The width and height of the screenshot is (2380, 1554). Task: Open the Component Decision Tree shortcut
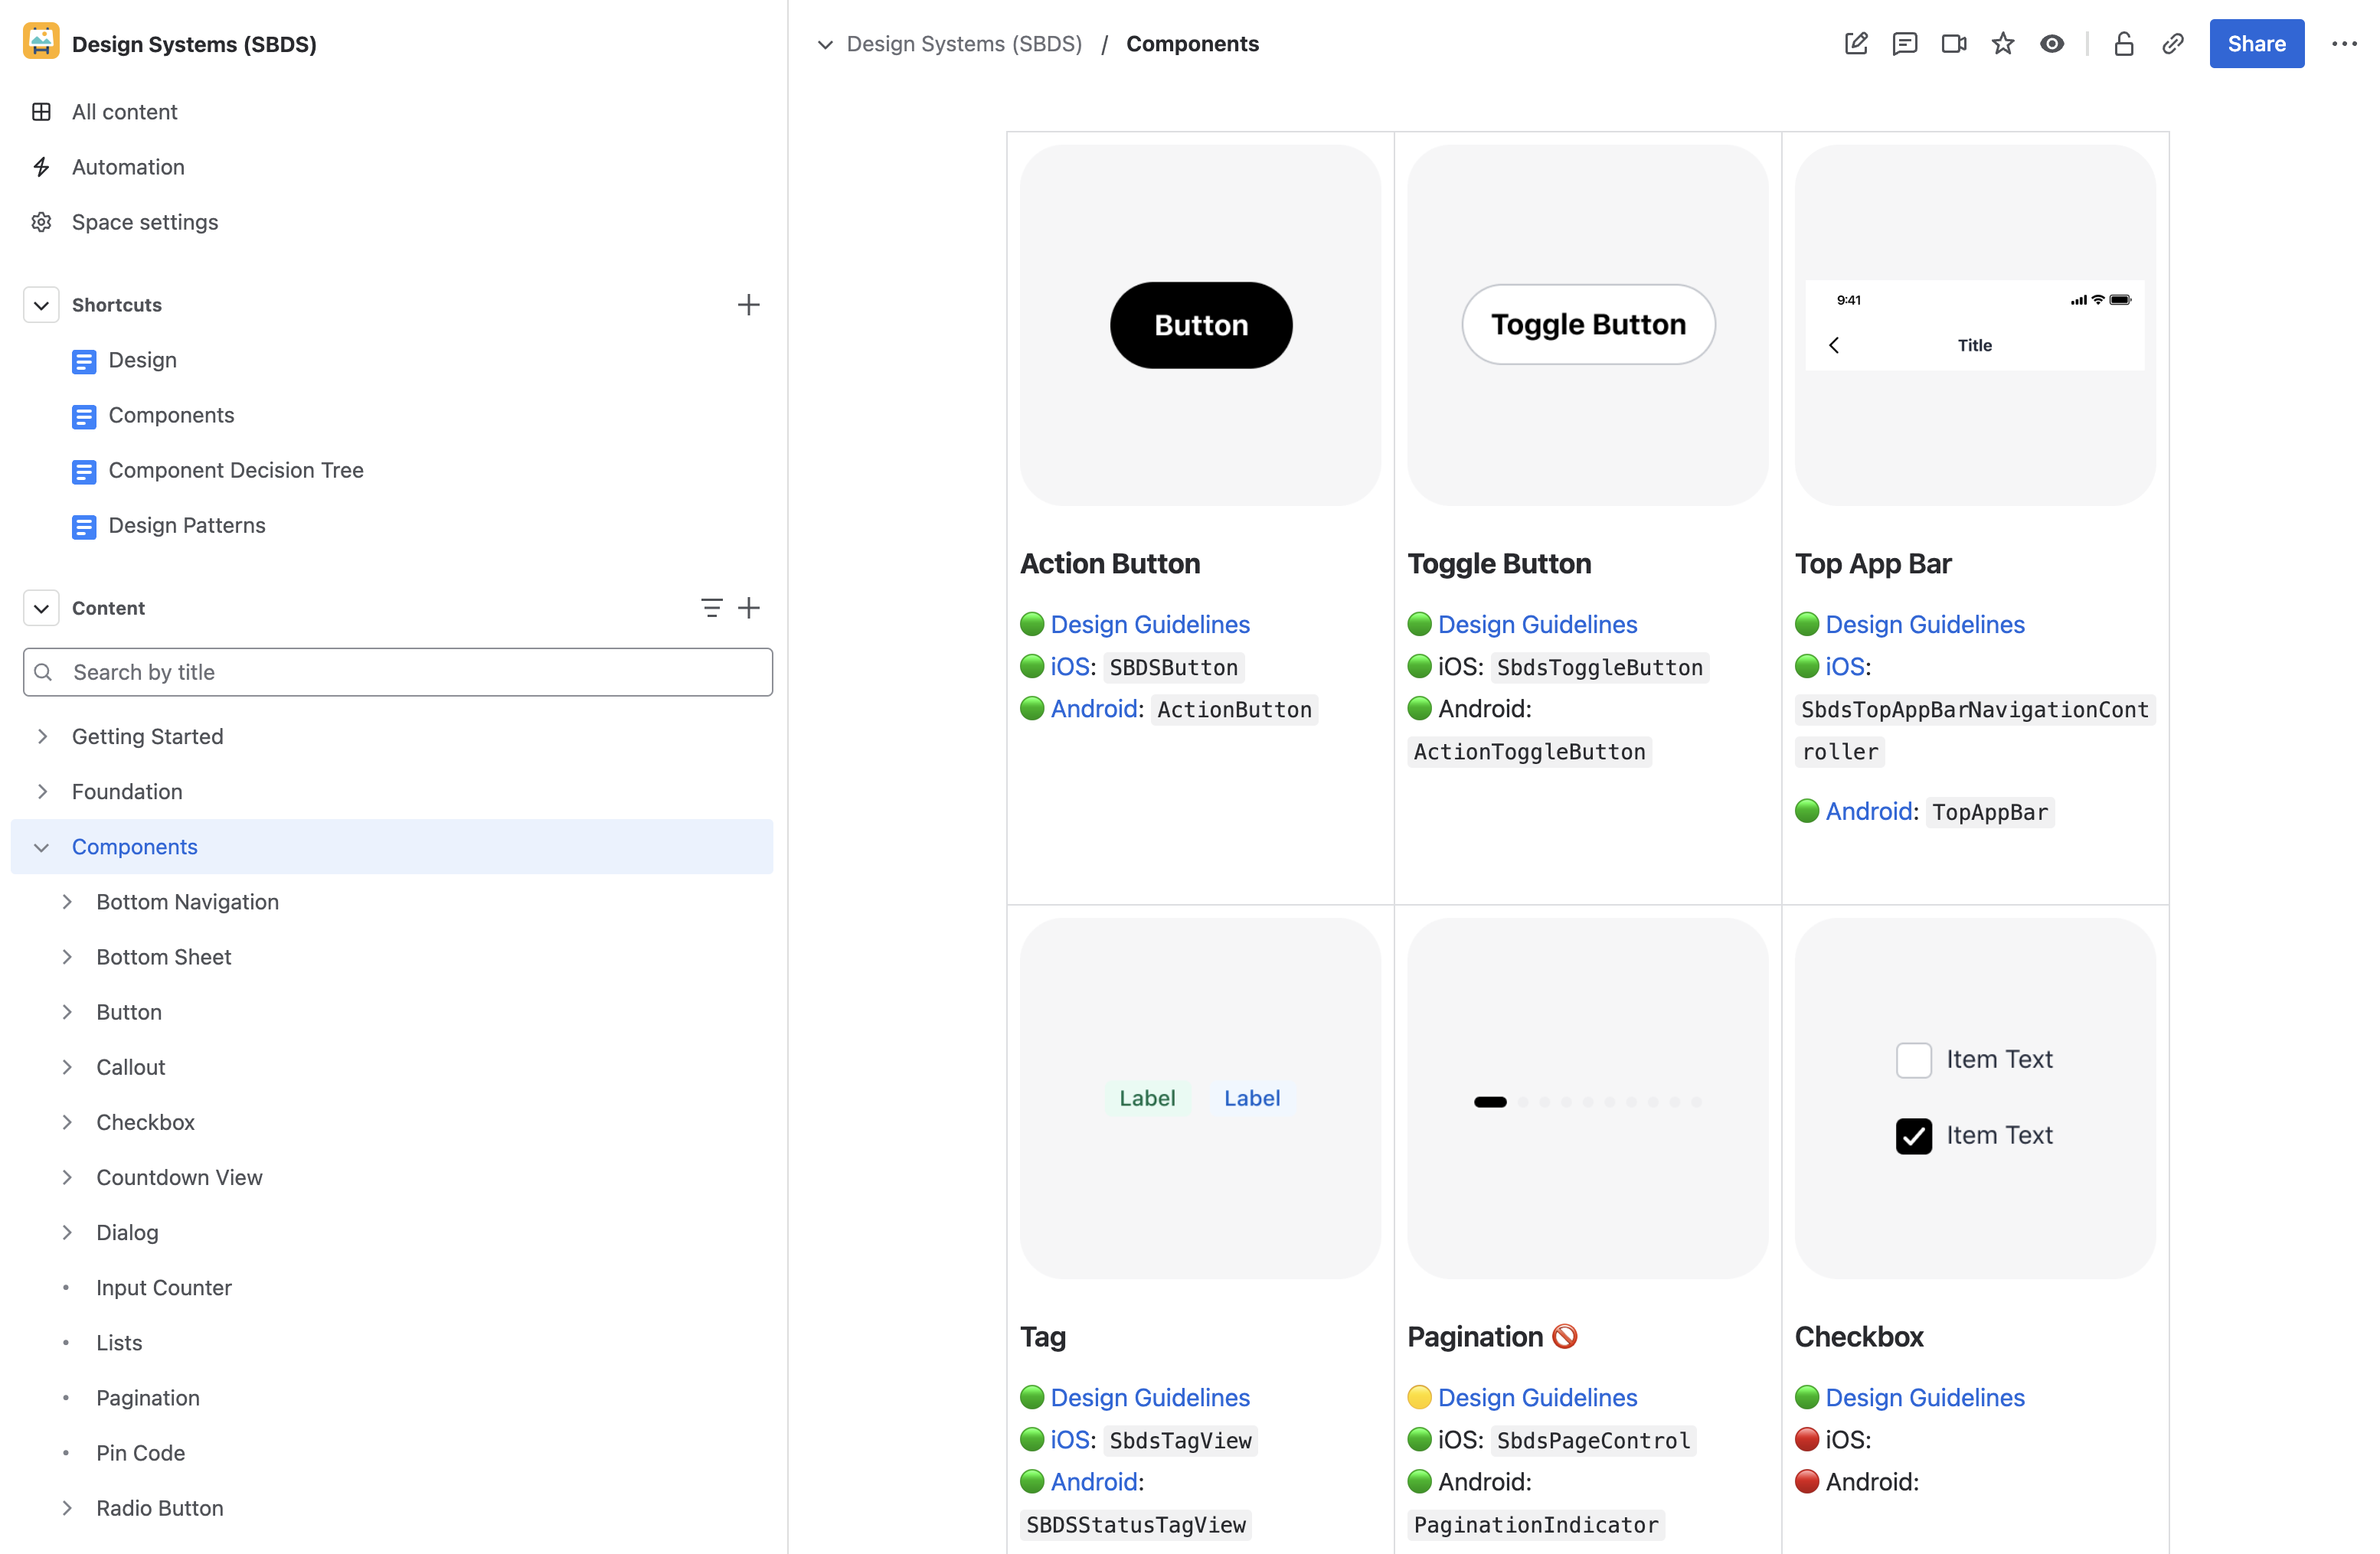[236, 470]
